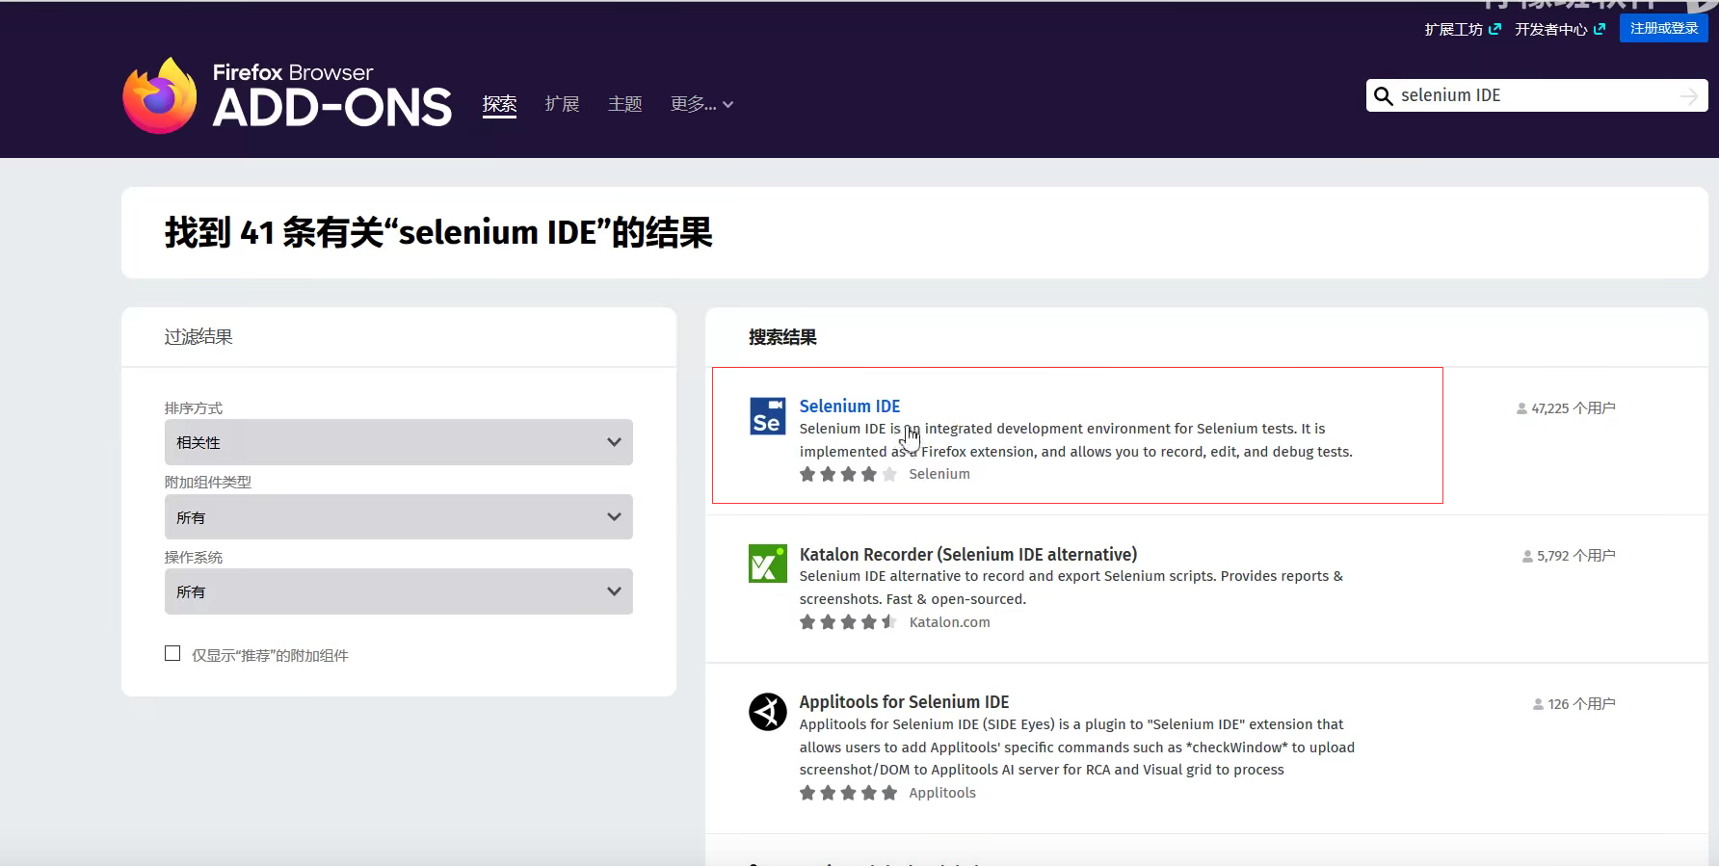The height and width of the screenshot is (866, 1719).
Task: Open the Applitools round black icon
Action: click(767, 712)
